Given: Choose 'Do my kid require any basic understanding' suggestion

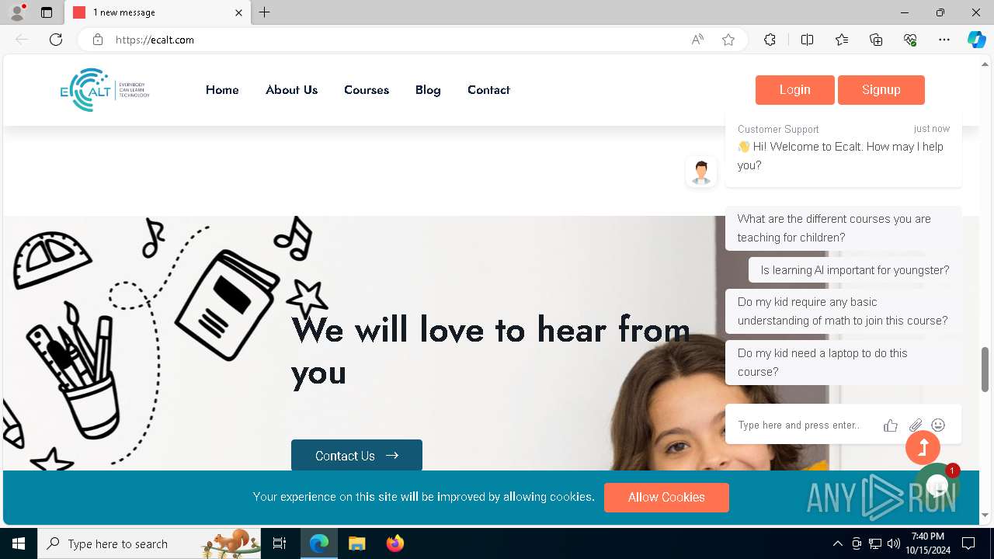Looking at the screenshot, I should pyautogui.click(x=843, y=311).
